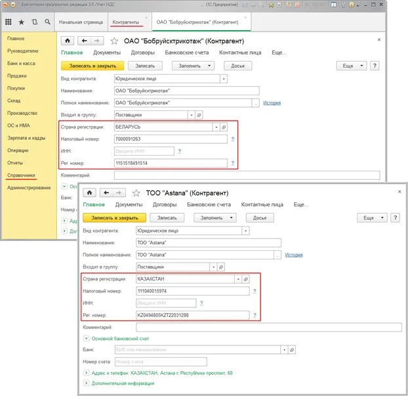The width and height of the screenshot is (408, 396).
Task: Switch to Начальная страница tab
Action: (x=81, y=22)
